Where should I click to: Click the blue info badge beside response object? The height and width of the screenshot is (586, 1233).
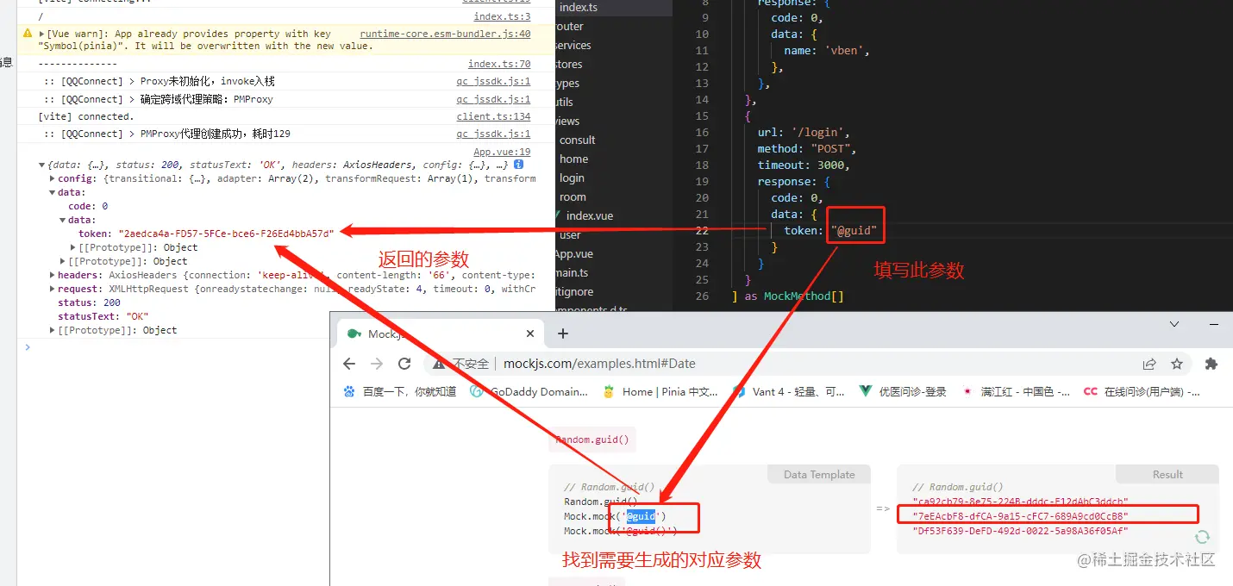(518, 165)
